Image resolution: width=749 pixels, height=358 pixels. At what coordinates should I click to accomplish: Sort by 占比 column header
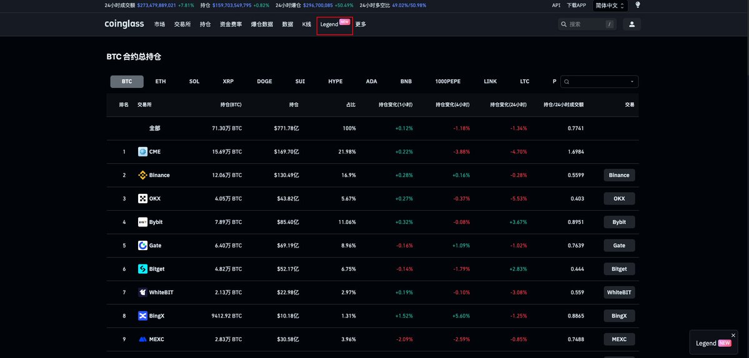tap(350, 104)
